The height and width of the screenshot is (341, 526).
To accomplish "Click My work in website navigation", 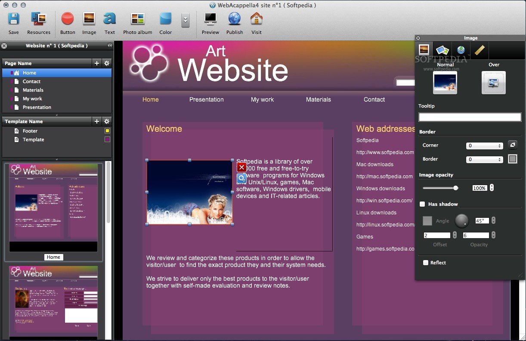I will (263, 99).
